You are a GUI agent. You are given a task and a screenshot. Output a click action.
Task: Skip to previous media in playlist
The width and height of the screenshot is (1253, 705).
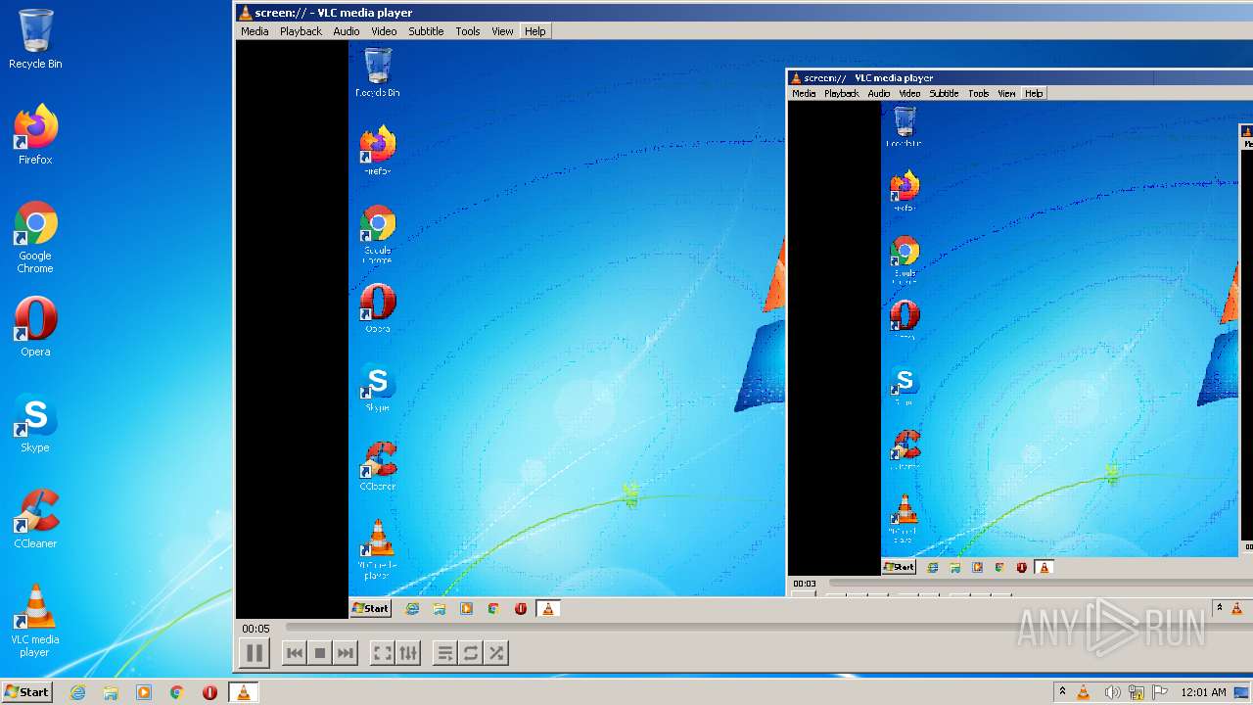tap(294, 653)
